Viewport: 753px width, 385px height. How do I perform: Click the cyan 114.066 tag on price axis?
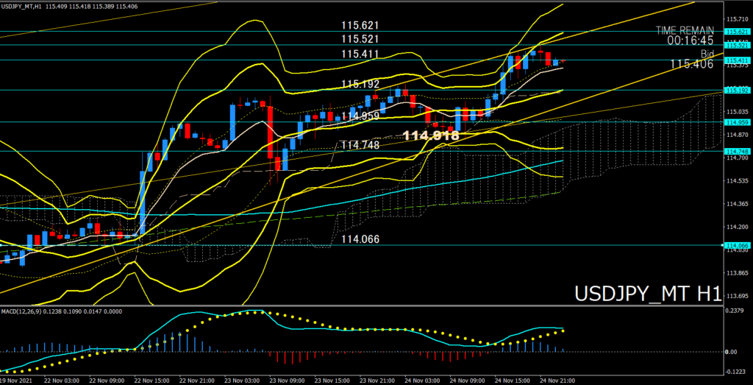[x=737, y=245]
